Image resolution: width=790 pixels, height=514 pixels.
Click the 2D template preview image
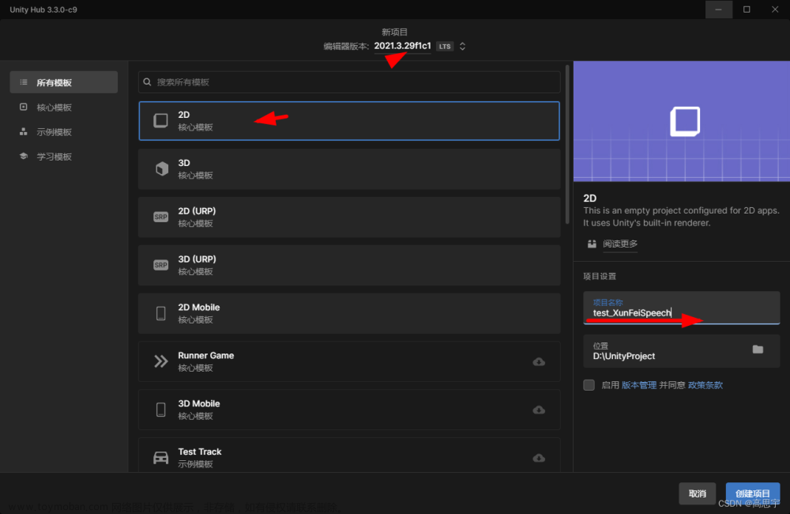681,121
